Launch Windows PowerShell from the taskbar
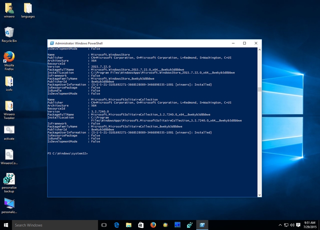 (202, 225)
